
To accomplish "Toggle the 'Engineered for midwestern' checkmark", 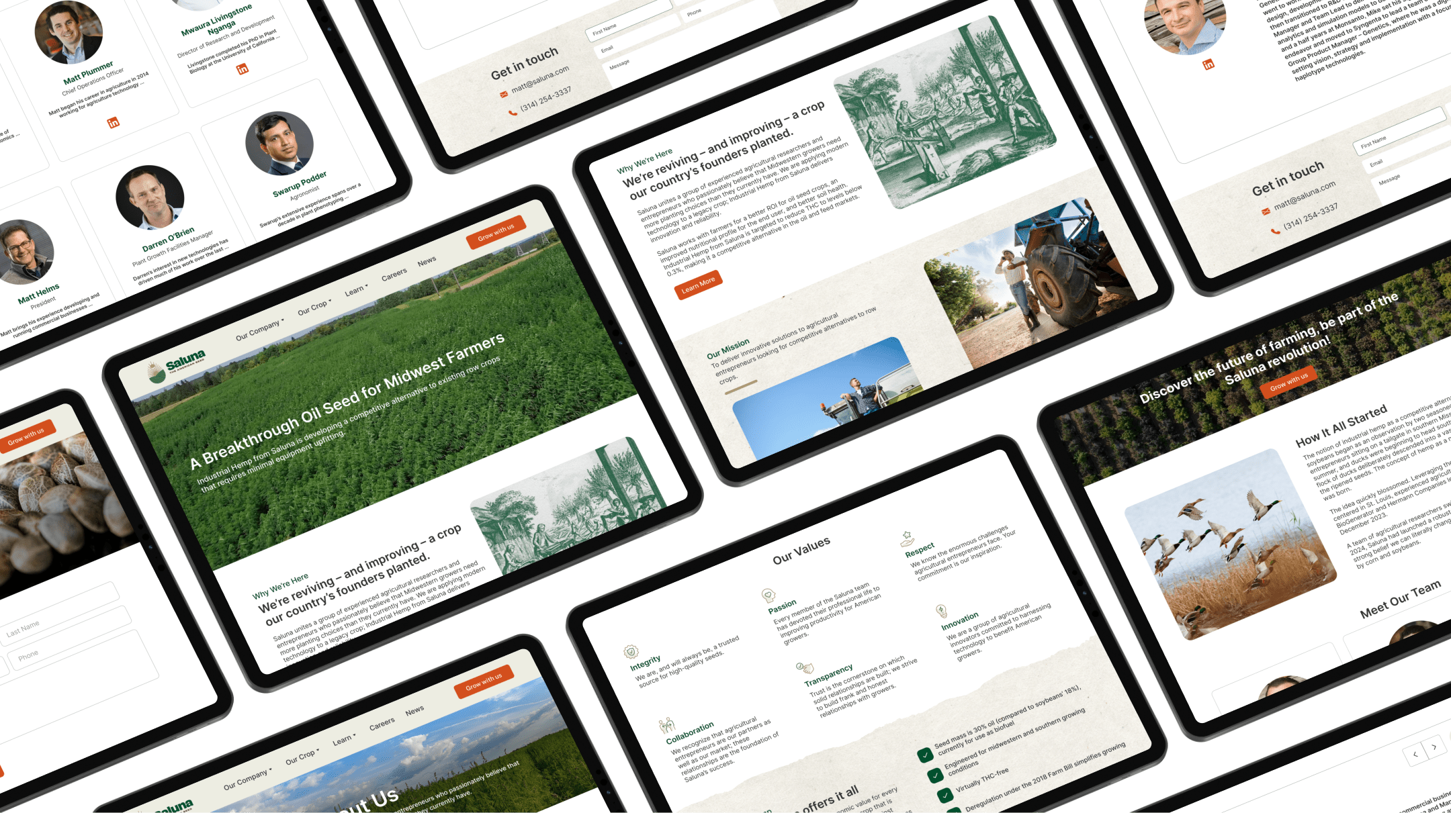I will tap(935, 775).
